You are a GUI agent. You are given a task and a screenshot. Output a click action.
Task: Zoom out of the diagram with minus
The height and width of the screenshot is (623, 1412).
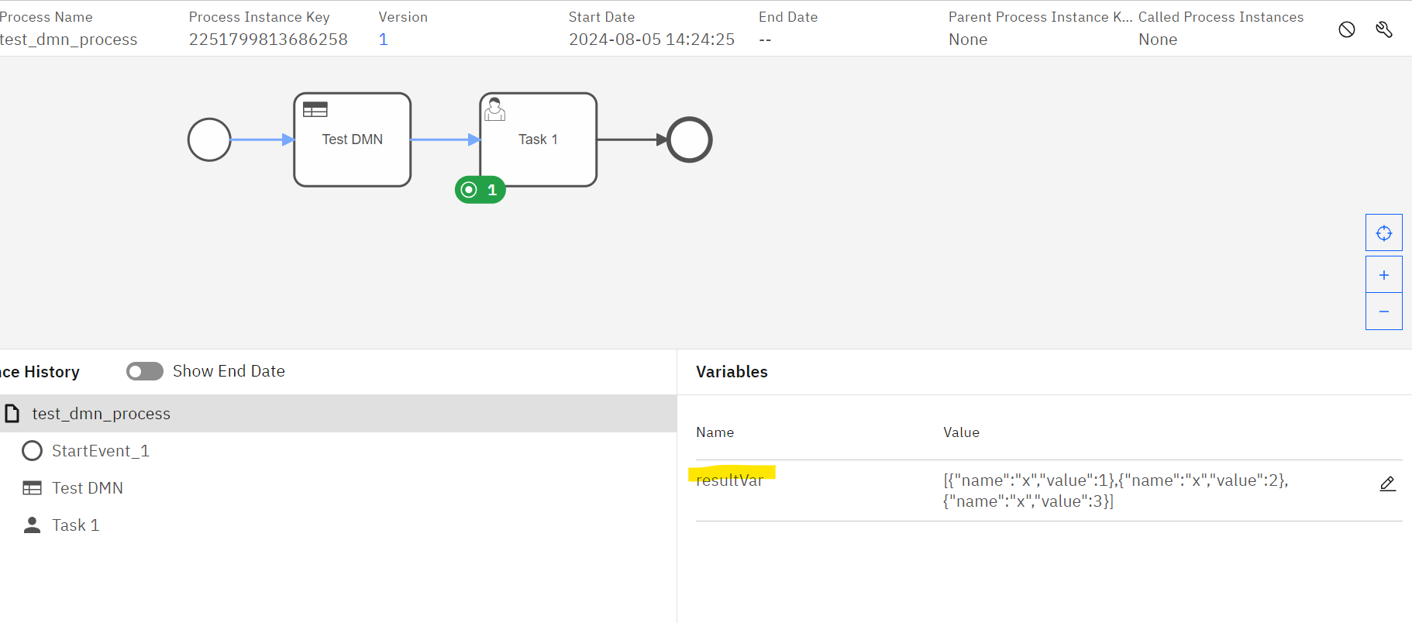tap(1384, 311)
